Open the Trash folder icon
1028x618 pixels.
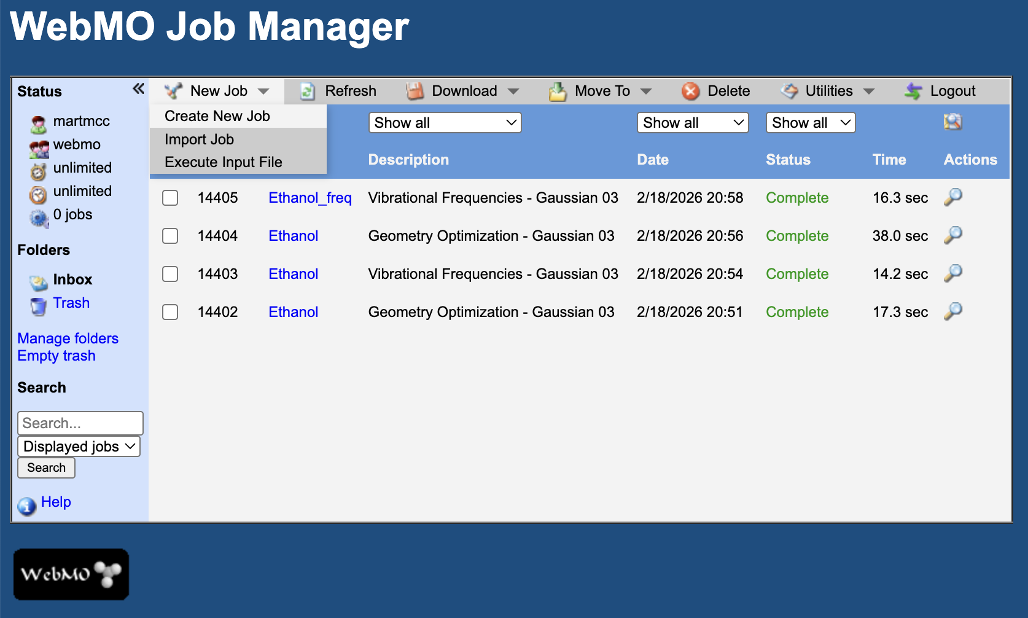pos(37,305)
